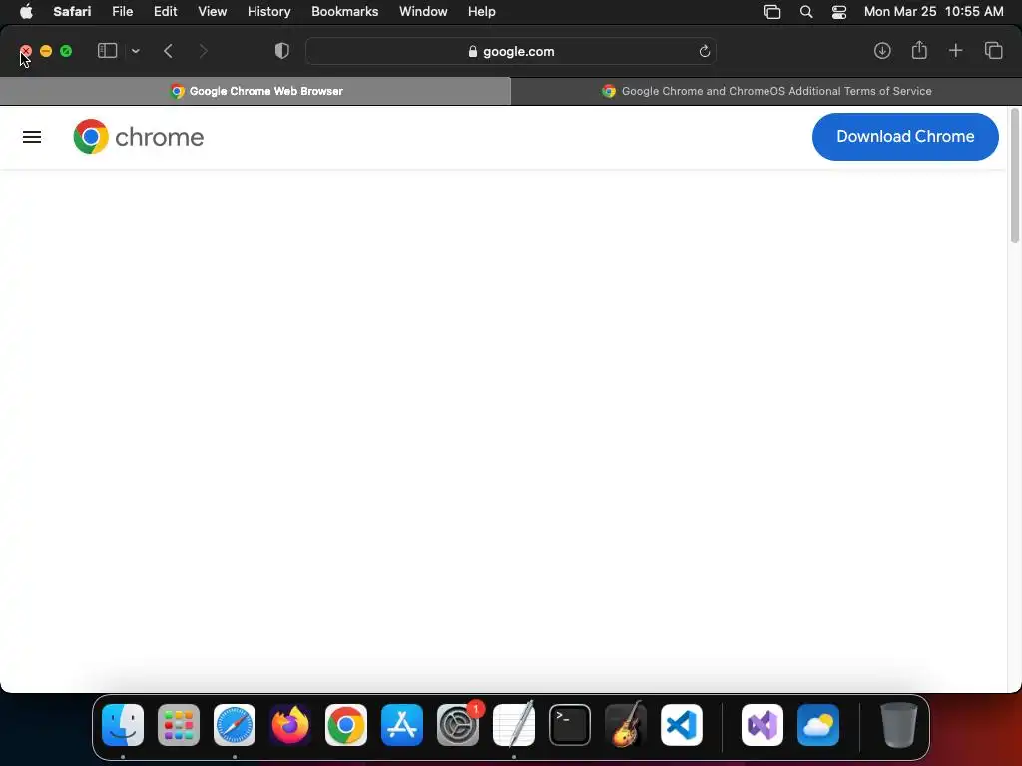Show Safari downloads
The image size is (1022, 766).
882,51
